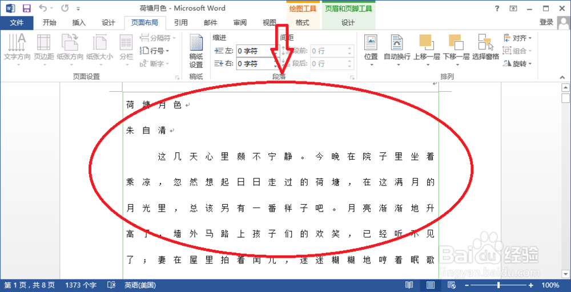Click the Word application icon
This screenshot has height=292, width=571.
pos(10,9)
